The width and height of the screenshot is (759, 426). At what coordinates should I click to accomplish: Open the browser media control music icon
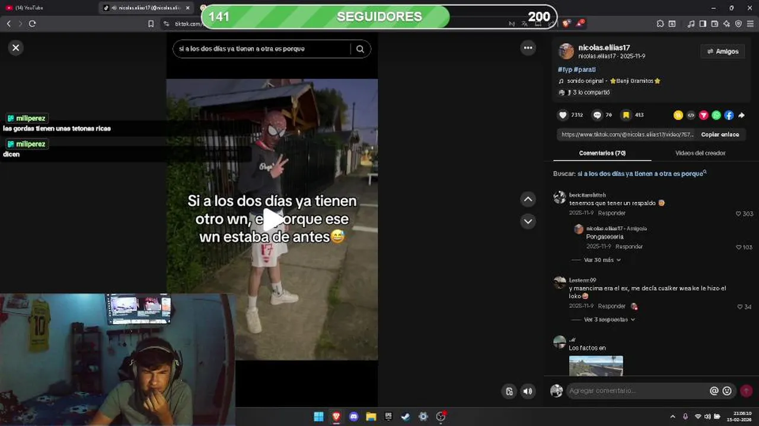coord(691,24)
